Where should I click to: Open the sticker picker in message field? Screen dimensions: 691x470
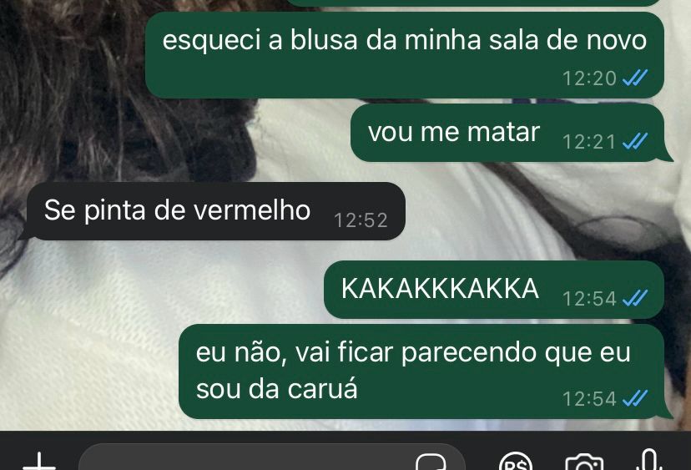pyautogui.click(x=431, y=462)
